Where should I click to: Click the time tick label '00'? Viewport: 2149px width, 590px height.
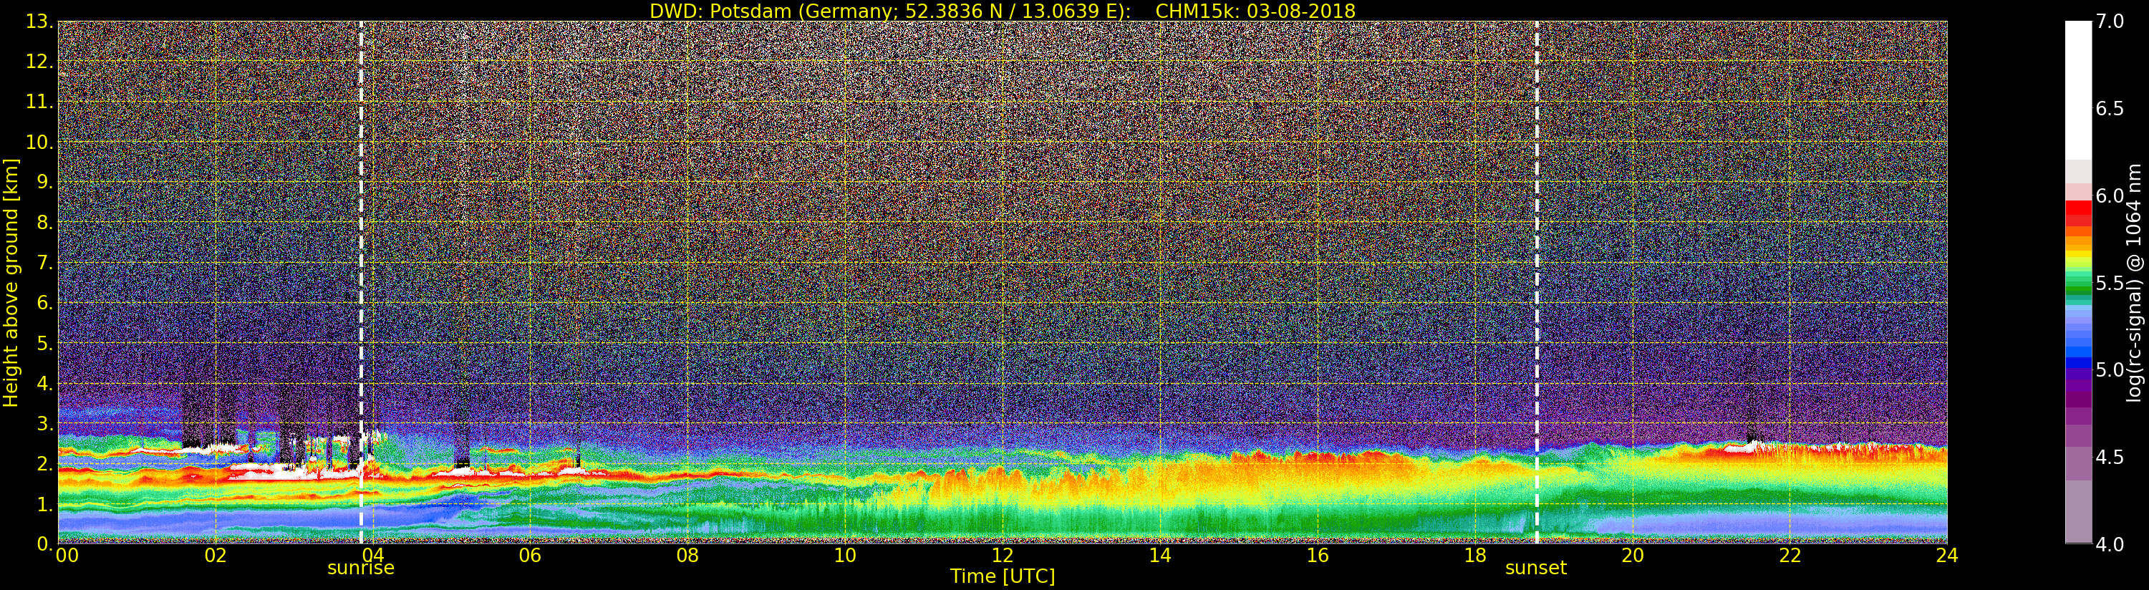click(67, 555)
